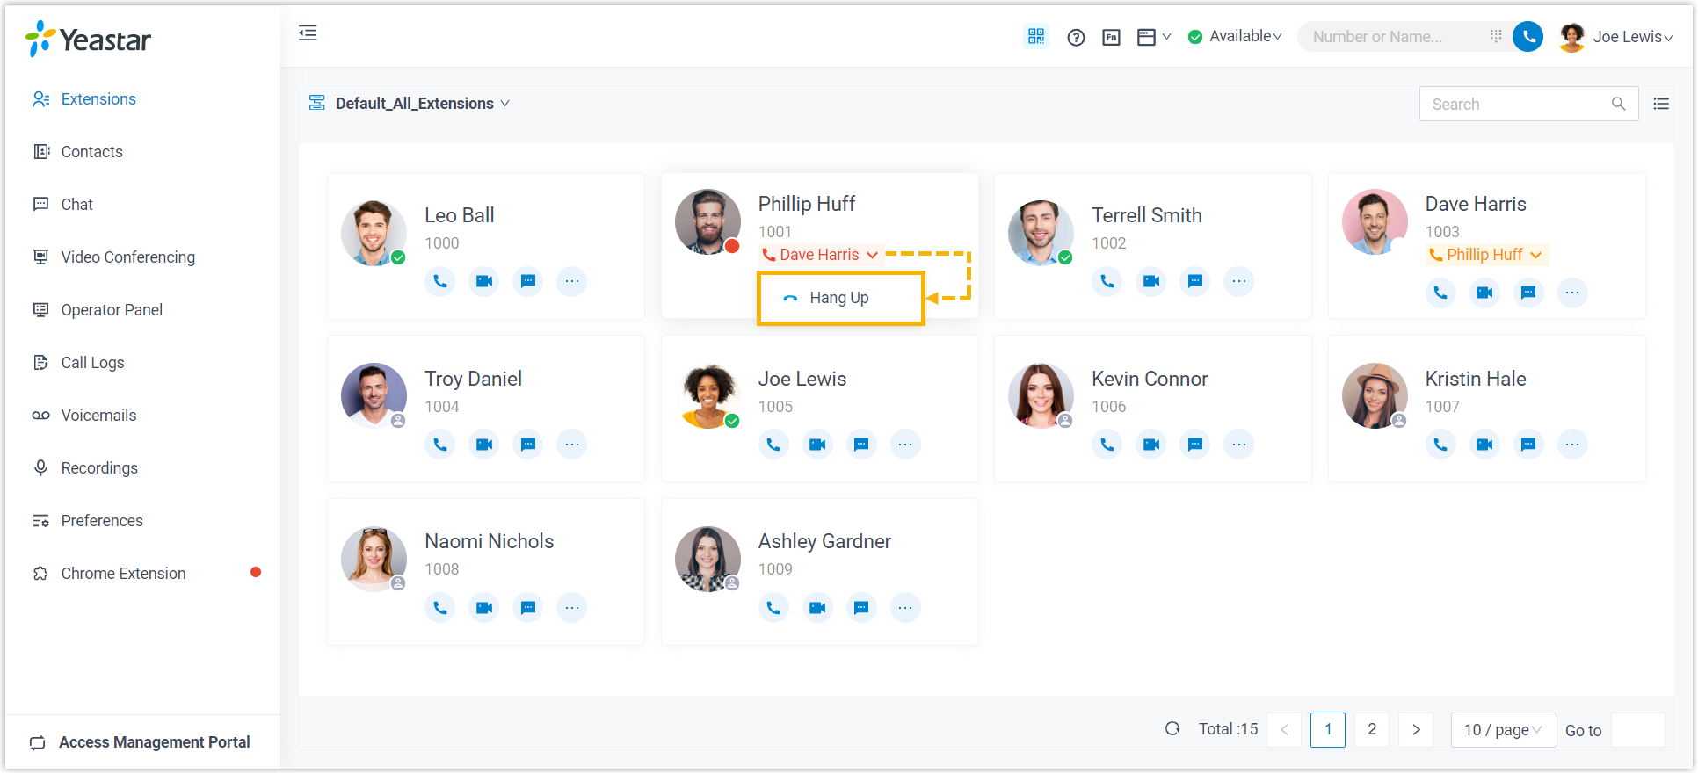Switch to list view icon
The width and height of the screenshot is (1698, 774).
[x=1661, y=104]
